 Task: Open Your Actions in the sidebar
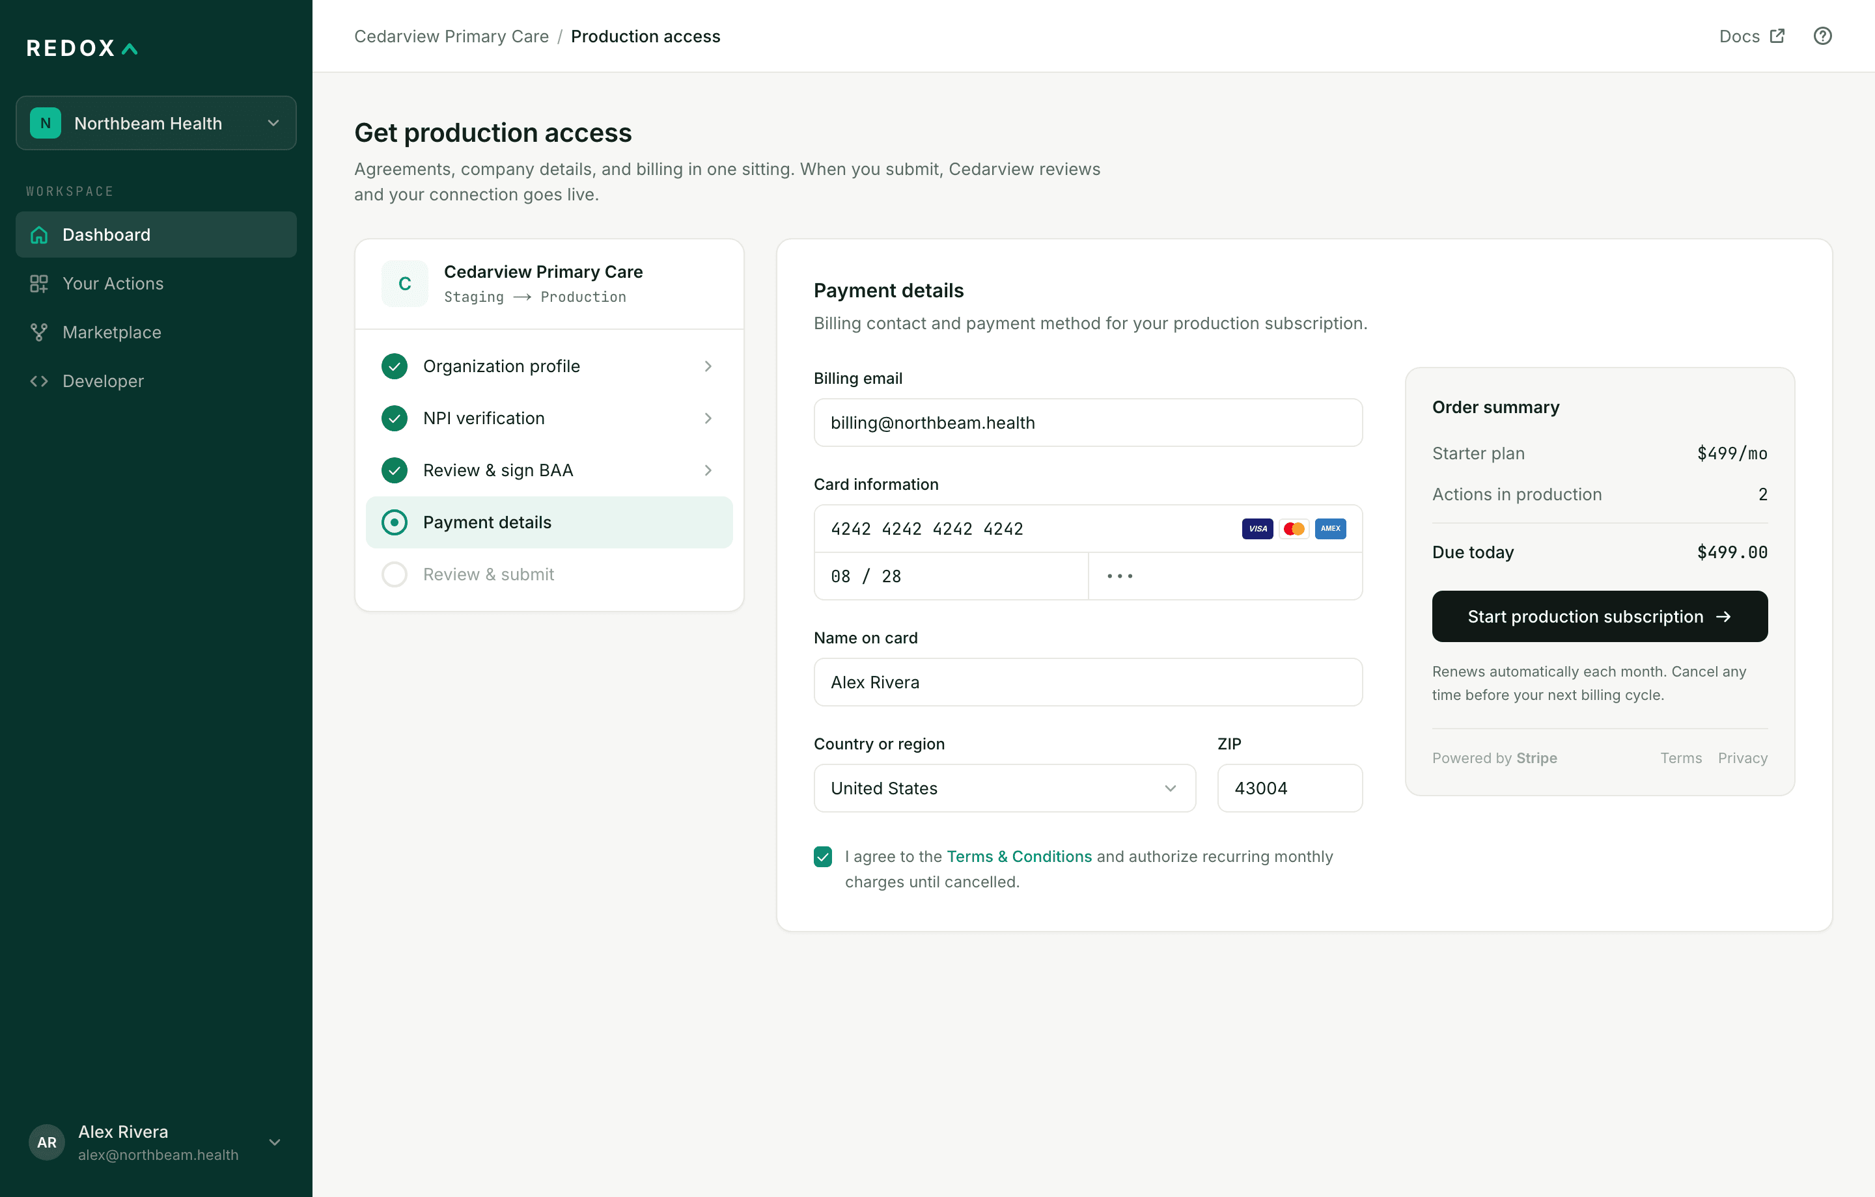pyautogui.click(x=156, y=283)
